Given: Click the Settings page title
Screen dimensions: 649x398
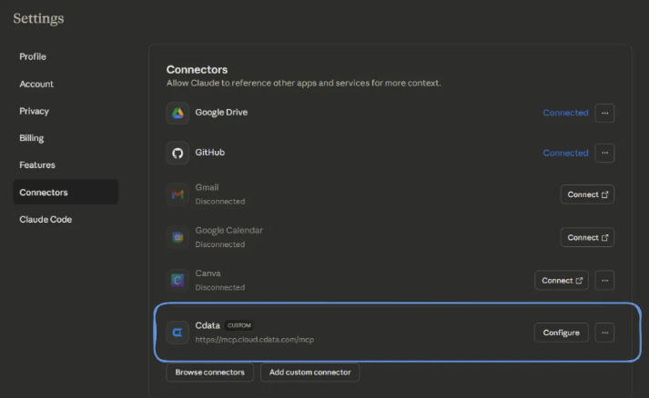Looking at the screenshot, I should [38, 18].
